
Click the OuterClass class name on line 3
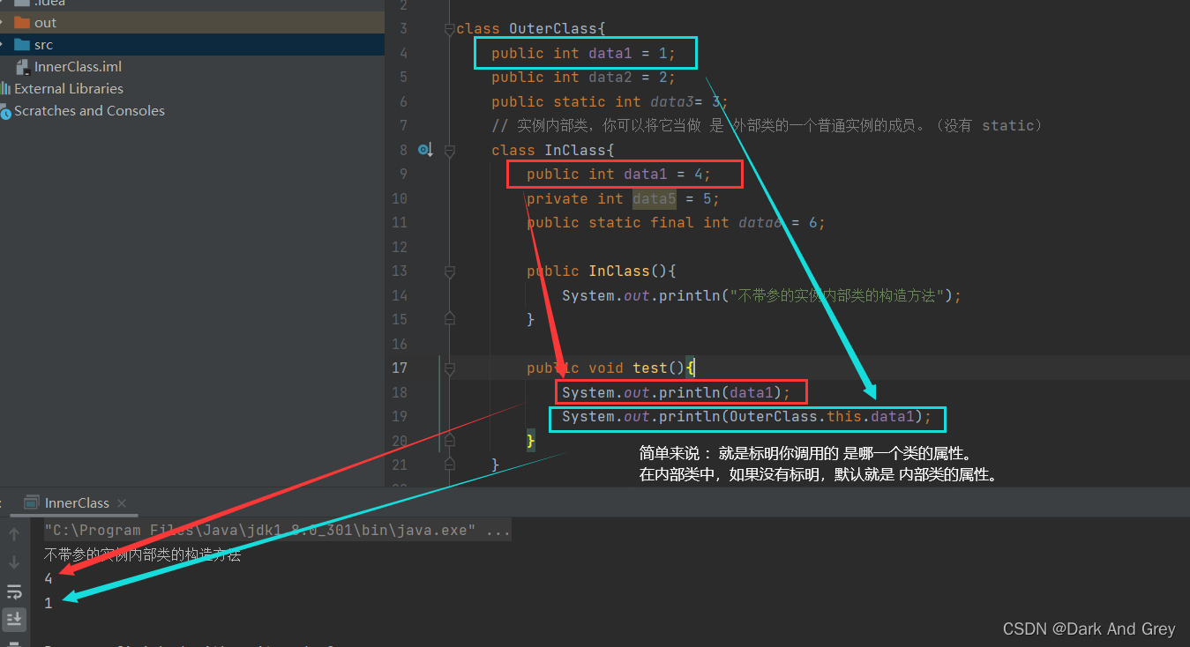(x=553, y=29)
